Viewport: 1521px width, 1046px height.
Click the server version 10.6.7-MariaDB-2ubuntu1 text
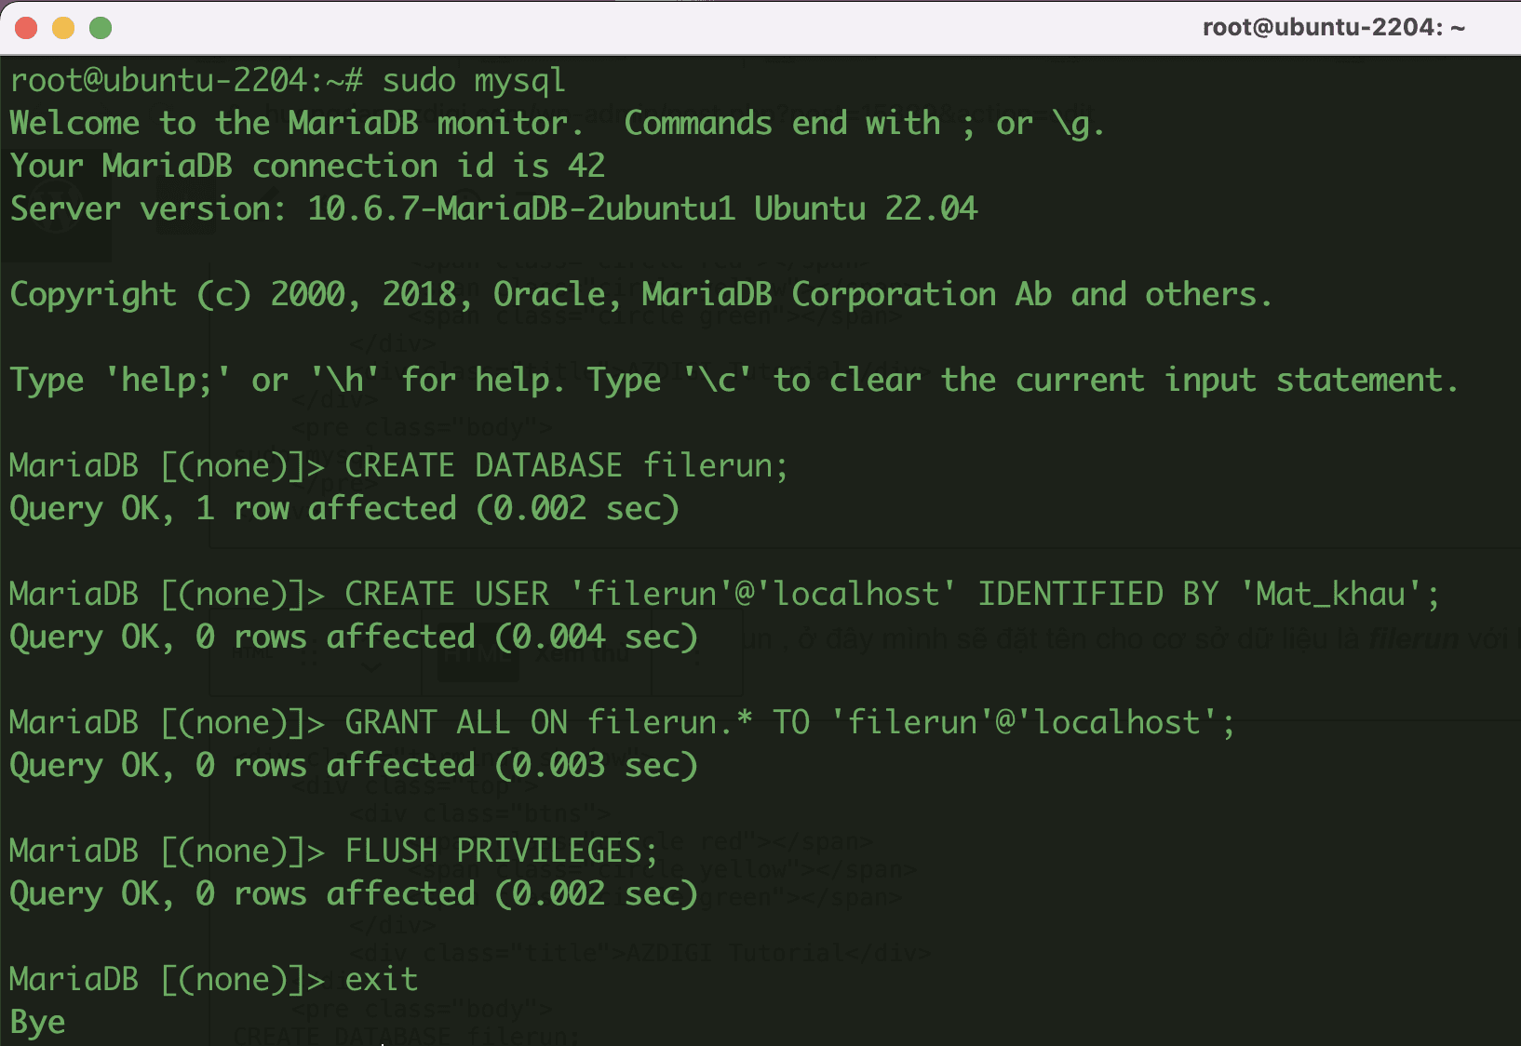[520, 209]
